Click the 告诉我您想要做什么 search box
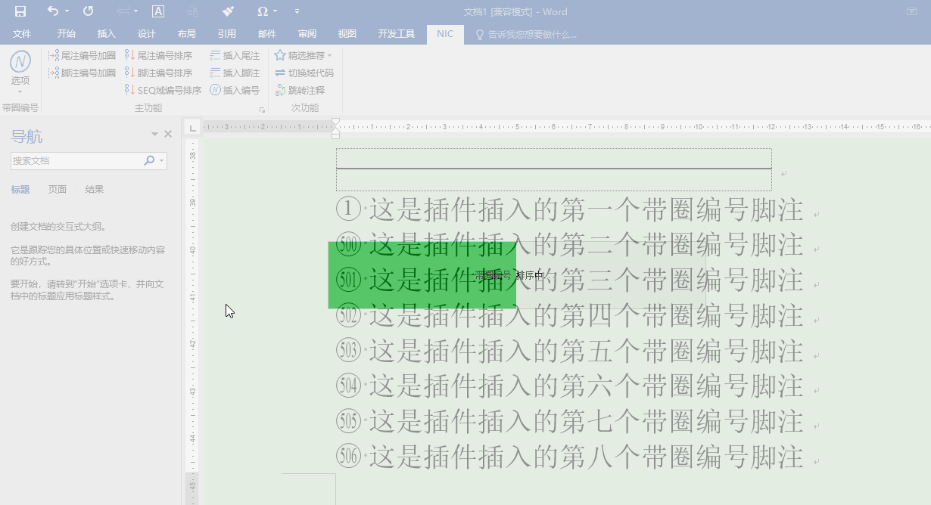The width and height of the screenshot is (931, 505). tap(526, 34)
